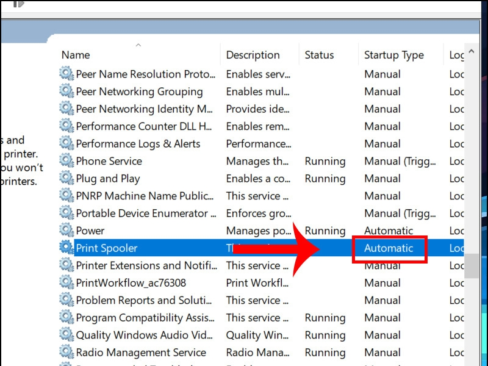This screenshot has width=488, height=366.
Task: Click the gear icon beside Print Spooler
Action: pos(66,248)
